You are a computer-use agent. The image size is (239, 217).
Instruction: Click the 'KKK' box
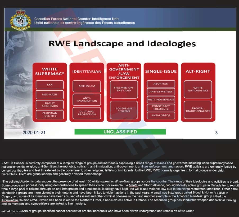click(50, 85)
